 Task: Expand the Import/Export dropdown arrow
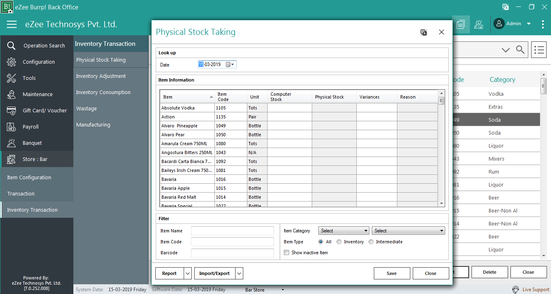tap(239, 273)
